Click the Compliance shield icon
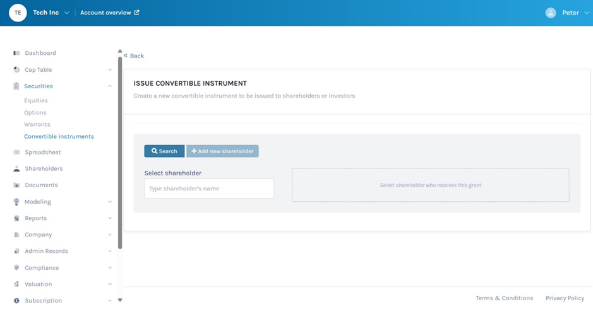Image resolution: width=593 pixels, height=309 pixels. click(16, 267)
